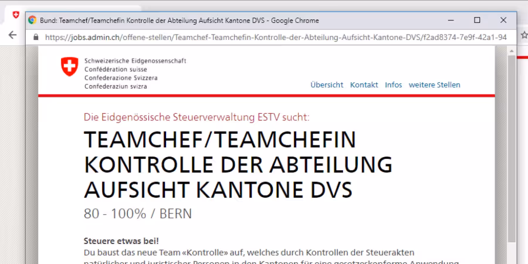Click the page scrollbar up arrow

512,51
